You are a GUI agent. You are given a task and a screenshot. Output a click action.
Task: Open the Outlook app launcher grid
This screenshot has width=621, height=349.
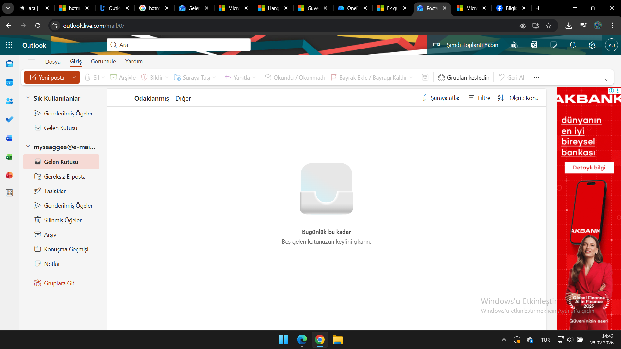[9, 45]
